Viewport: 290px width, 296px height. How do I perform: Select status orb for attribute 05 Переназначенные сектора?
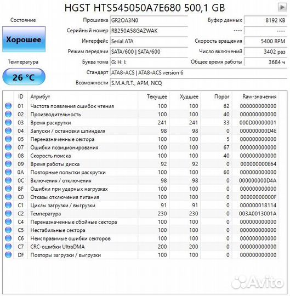[x=8, y=139]
